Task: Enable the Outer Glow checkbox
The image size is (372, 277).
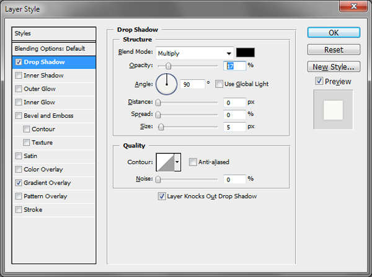Action: pos(19,89)
